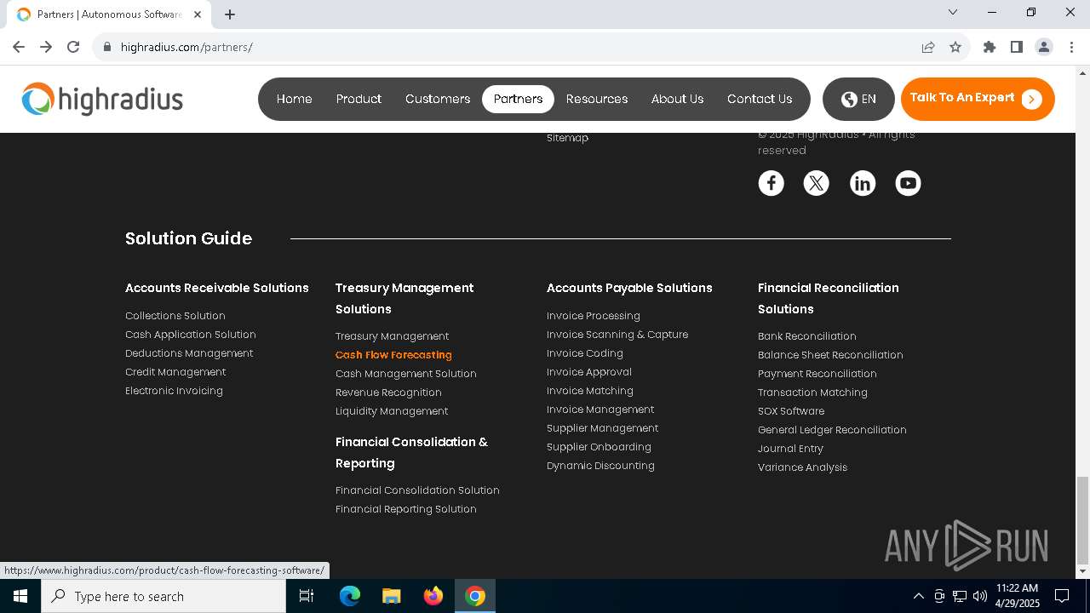Open Customers navigation item

(438, 99)
